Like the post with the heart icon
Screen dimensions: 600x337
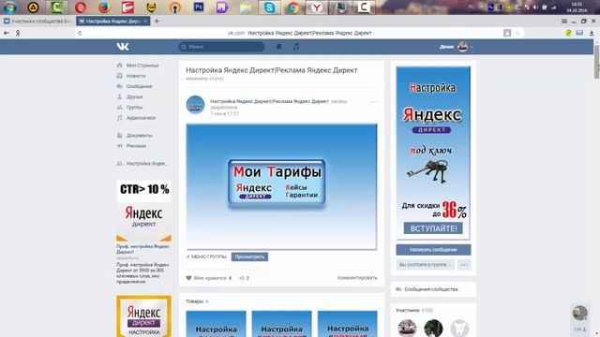click(188, 278)
